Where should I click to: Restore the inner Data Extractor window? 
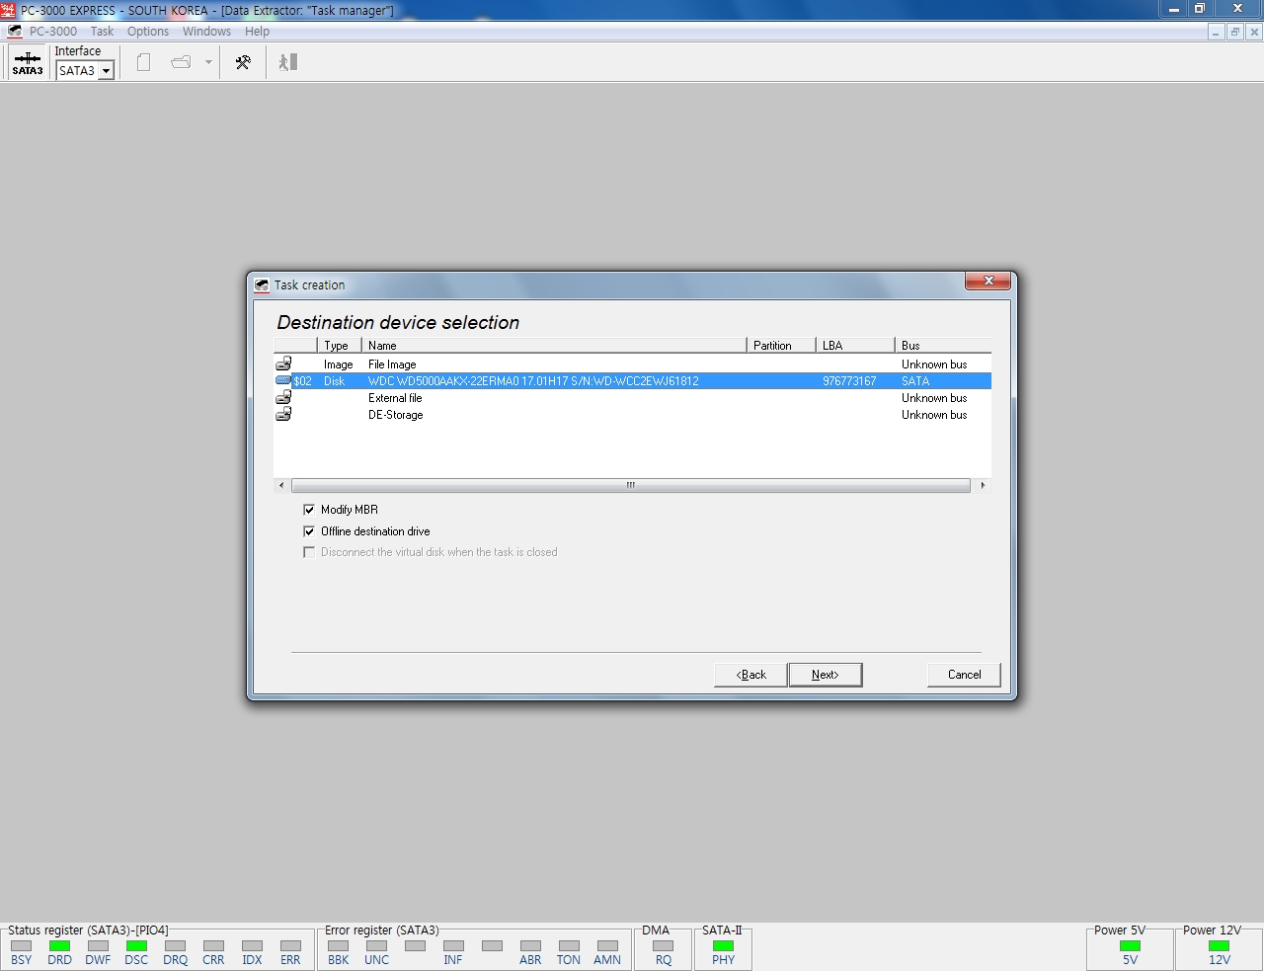[x=1234, y=32]
